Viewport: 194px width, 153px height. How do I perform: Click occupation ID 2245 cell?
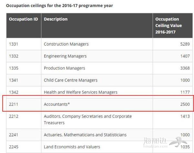tap(14, 147)
